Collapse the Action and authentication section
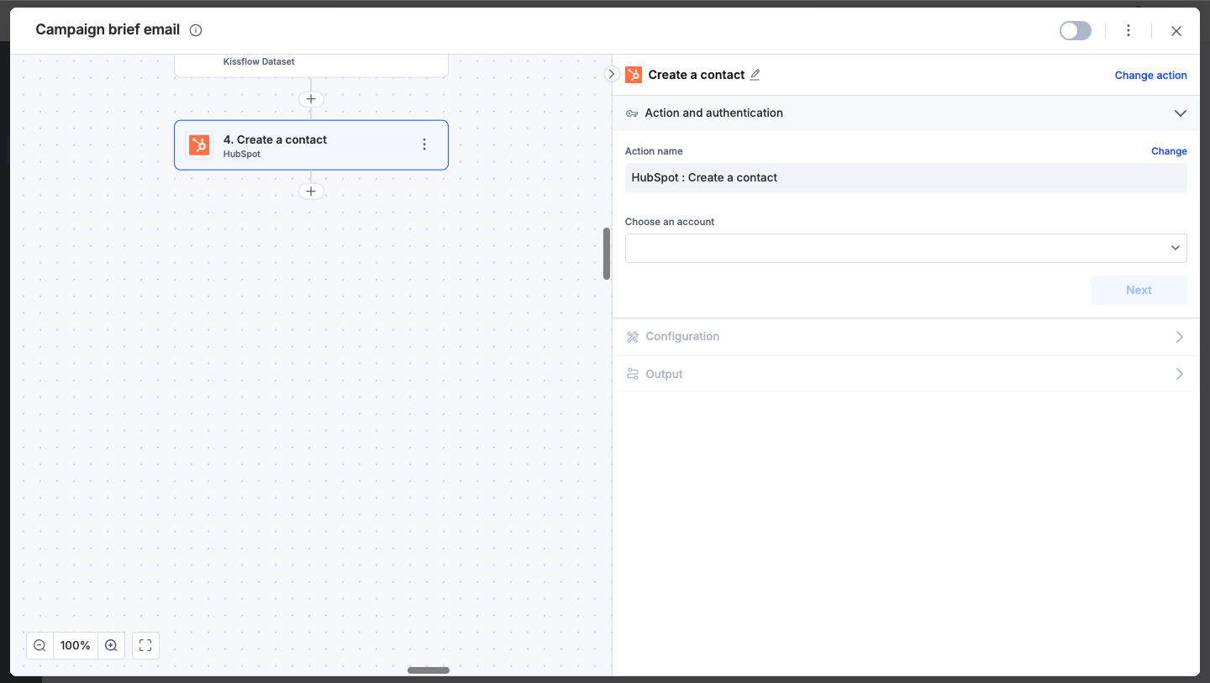The height and width of the screenshot is (683, 1210). 1180,113
